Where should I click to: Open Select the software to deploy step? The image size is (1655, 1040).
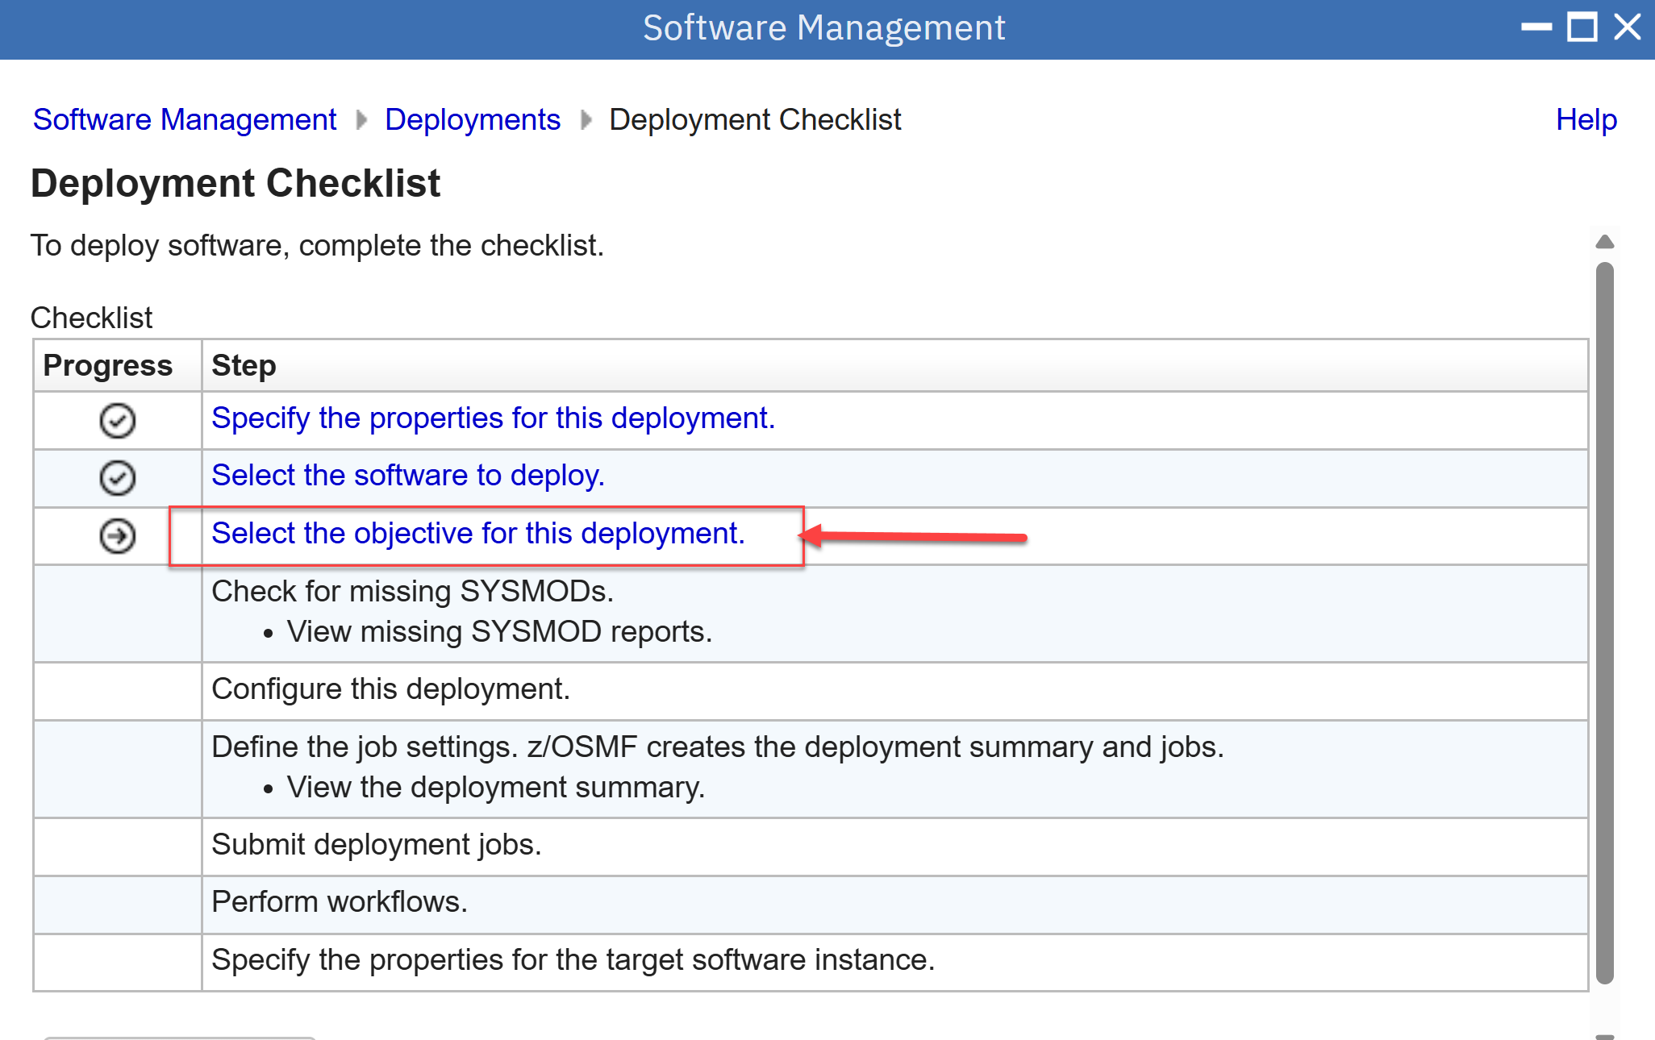pos(407,476)
